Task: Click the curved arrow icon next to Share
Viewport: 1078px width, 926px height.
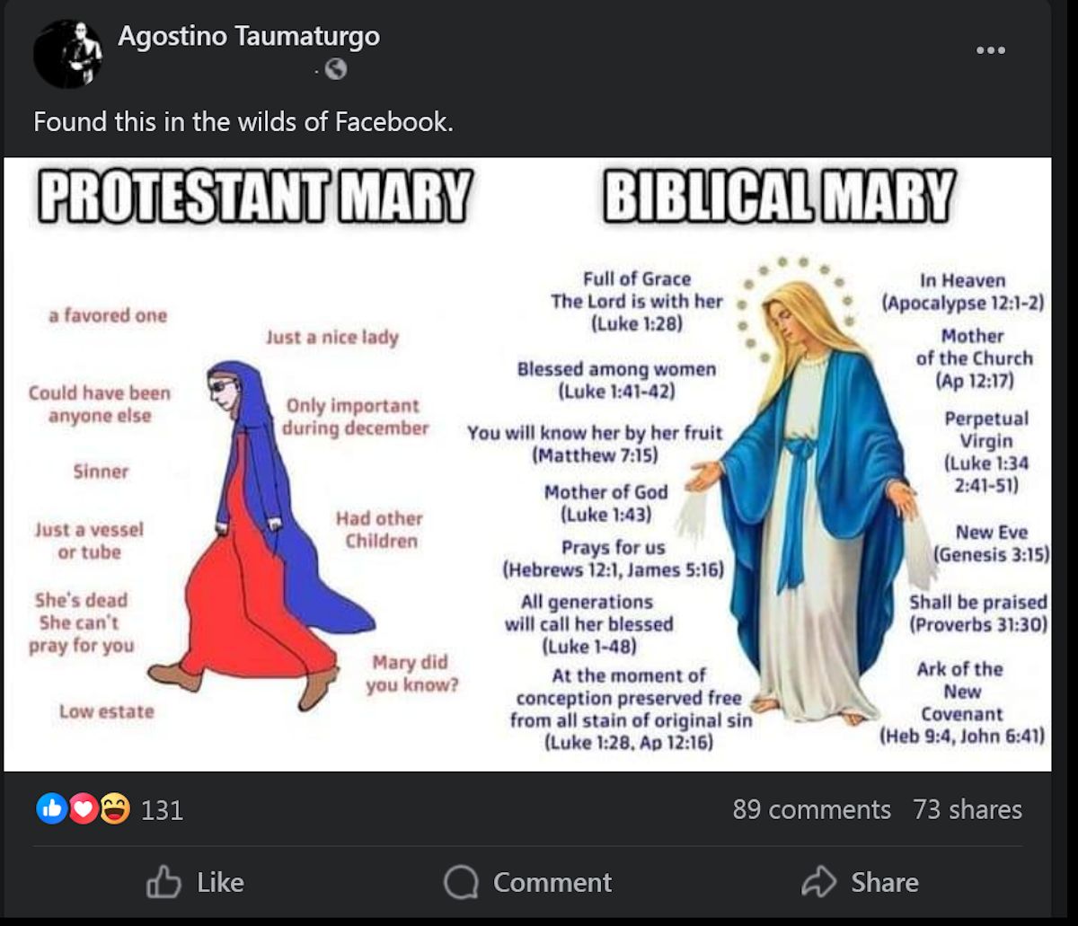Action: [819, 883]
